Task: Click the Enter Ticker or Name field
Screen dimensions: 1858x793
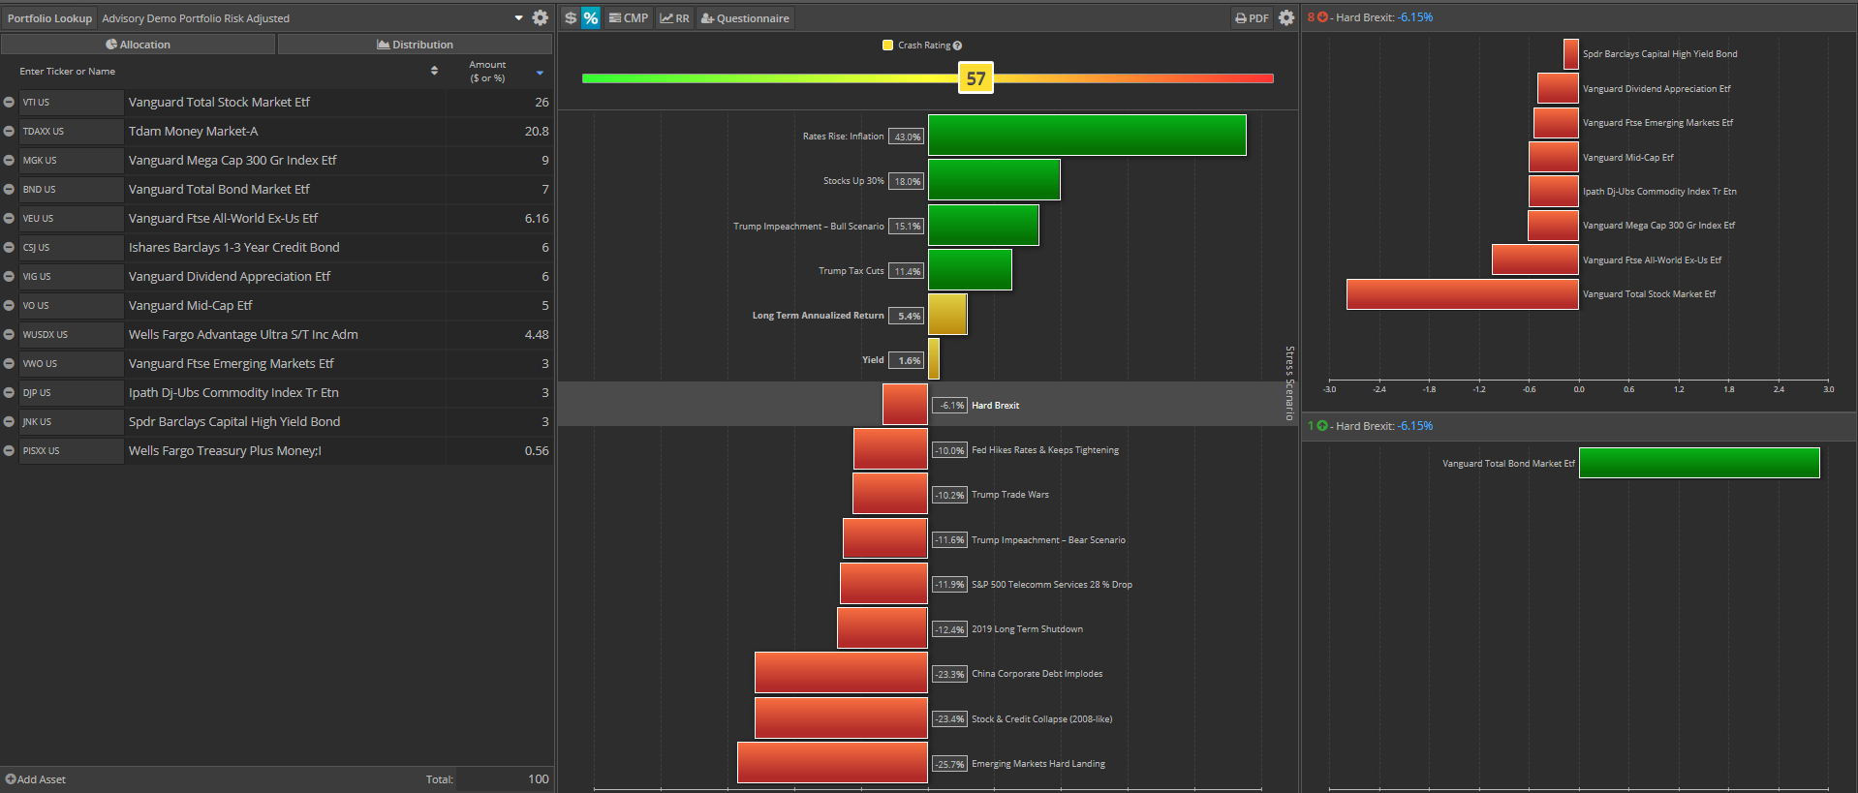Action: click(x=213, y=72)
